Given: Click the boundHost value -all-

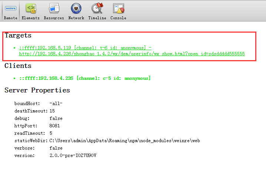Looking at the screenshot, I should tap(56, 104).
